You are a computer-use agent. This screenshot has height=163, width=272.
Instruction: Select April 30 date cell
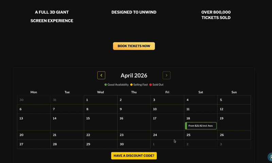click(x=134, y=144)
